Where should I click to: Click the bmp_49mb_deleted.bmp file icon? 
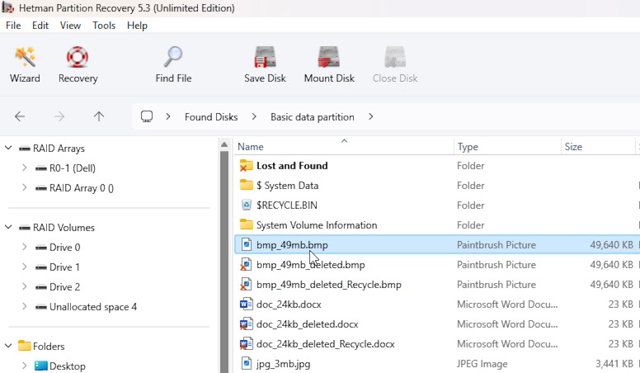(246, 265)
